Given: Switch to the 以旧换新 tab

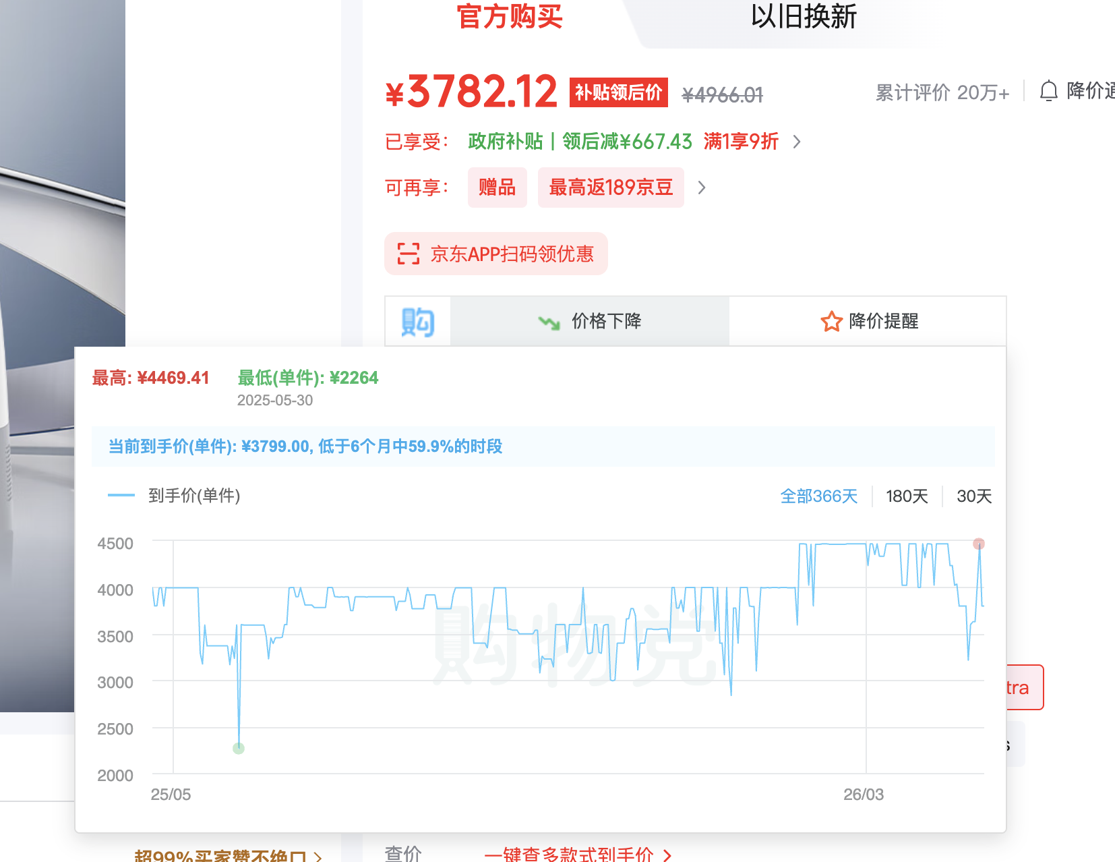Looking at the screenshot, I should click(x=804, y=16).
